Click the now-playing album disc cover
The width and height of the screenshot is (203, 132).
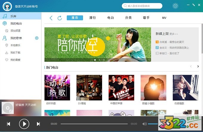pos(8,108)
